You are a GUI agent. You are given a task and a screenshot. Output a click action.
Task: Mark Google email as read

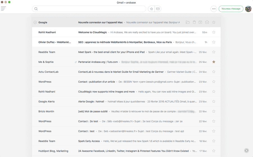207,22
